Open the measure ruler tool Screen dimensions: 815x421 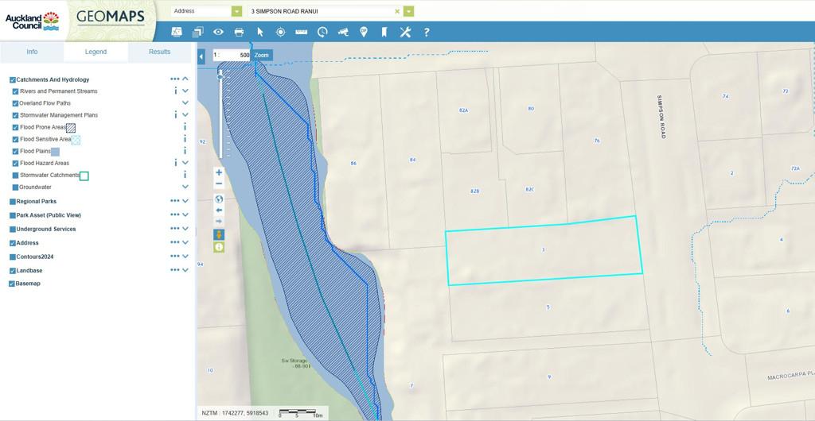tap(301, 32)
